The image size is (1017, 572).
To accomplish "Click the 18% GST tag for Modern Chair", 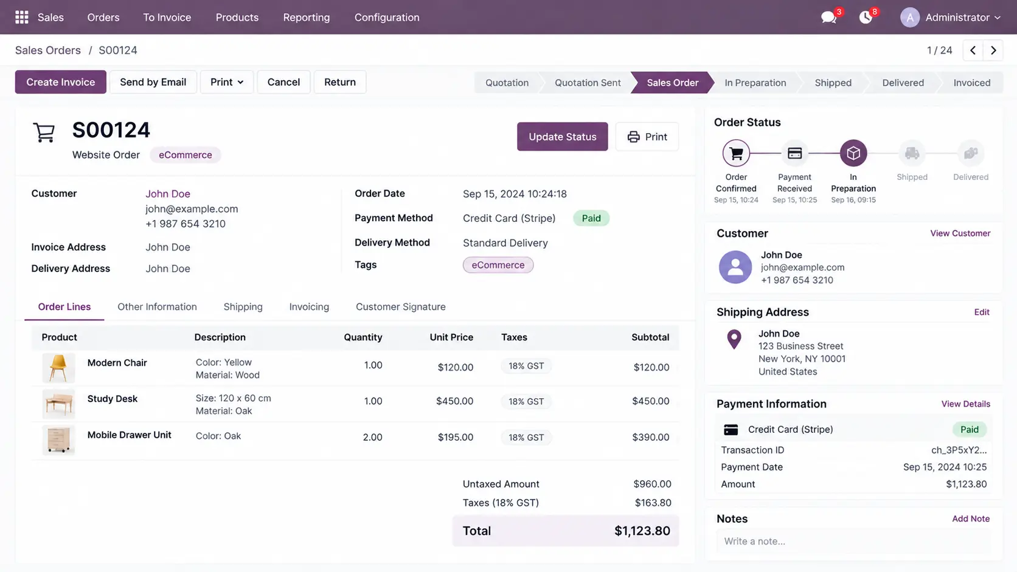I will 526,366.
